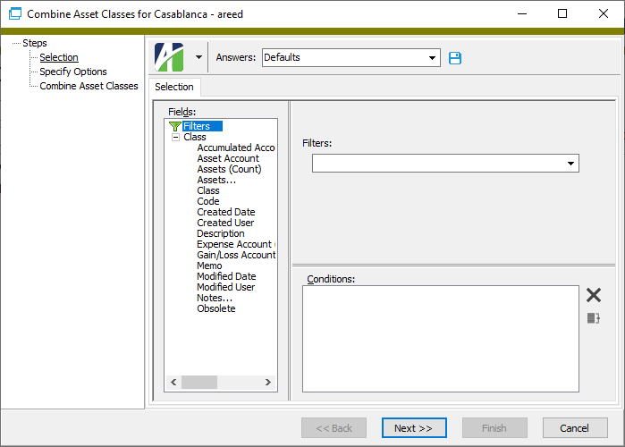Image resolution: width=625 pixels, height=447 pixels.
Task: Select the Created Date field
Action: click(x=225, y=212)
